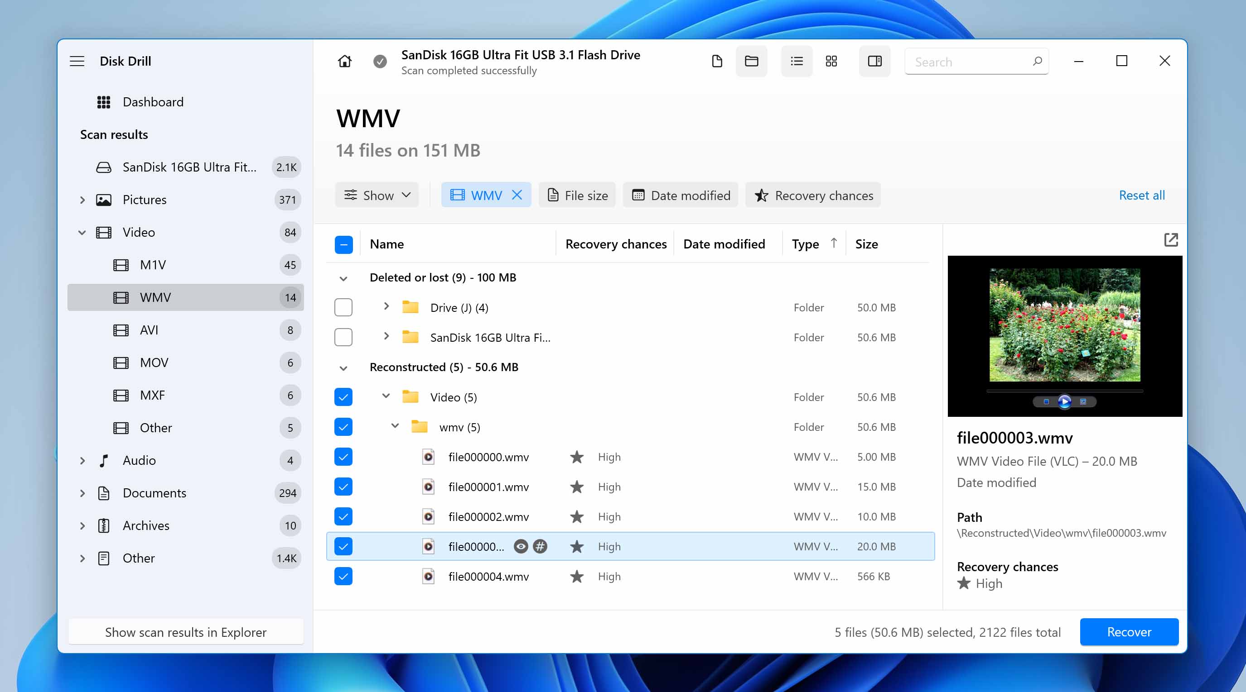Click the preview fullscreen button

[1083, 401]
